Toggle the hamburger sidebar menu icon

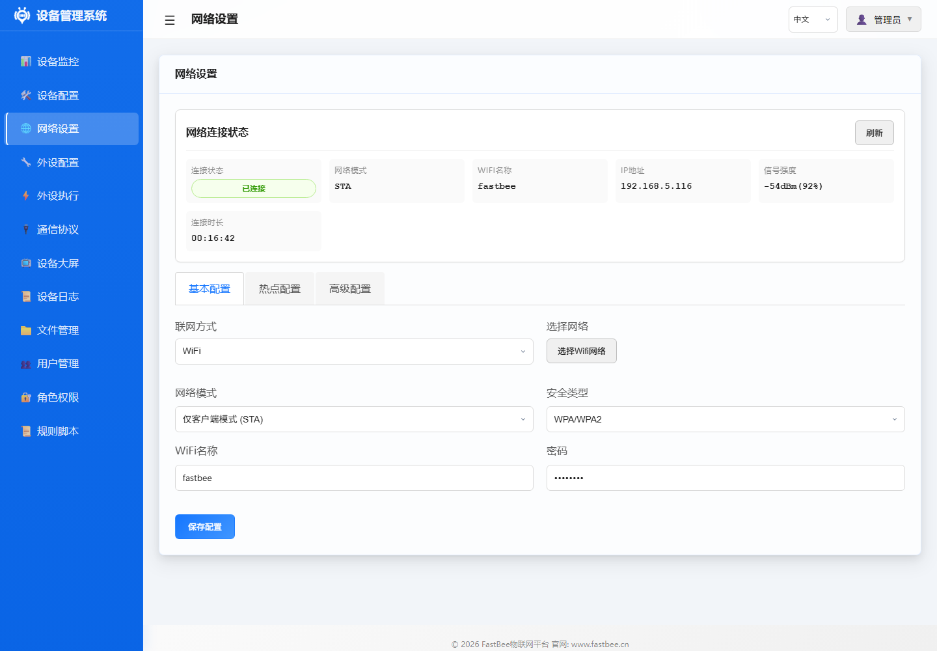(x=170, y=20)
